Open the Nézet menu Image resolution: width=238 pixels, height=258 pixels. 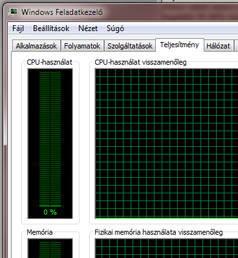coord(88,28)
